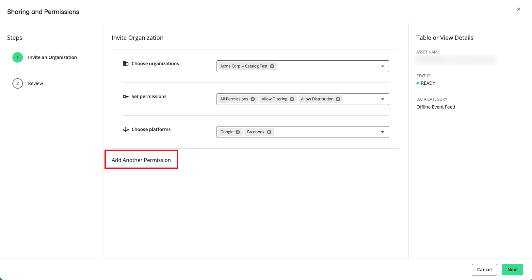Click the green Next button
Viewport: 532px width, 280px height.
click(x=513, y=270)
